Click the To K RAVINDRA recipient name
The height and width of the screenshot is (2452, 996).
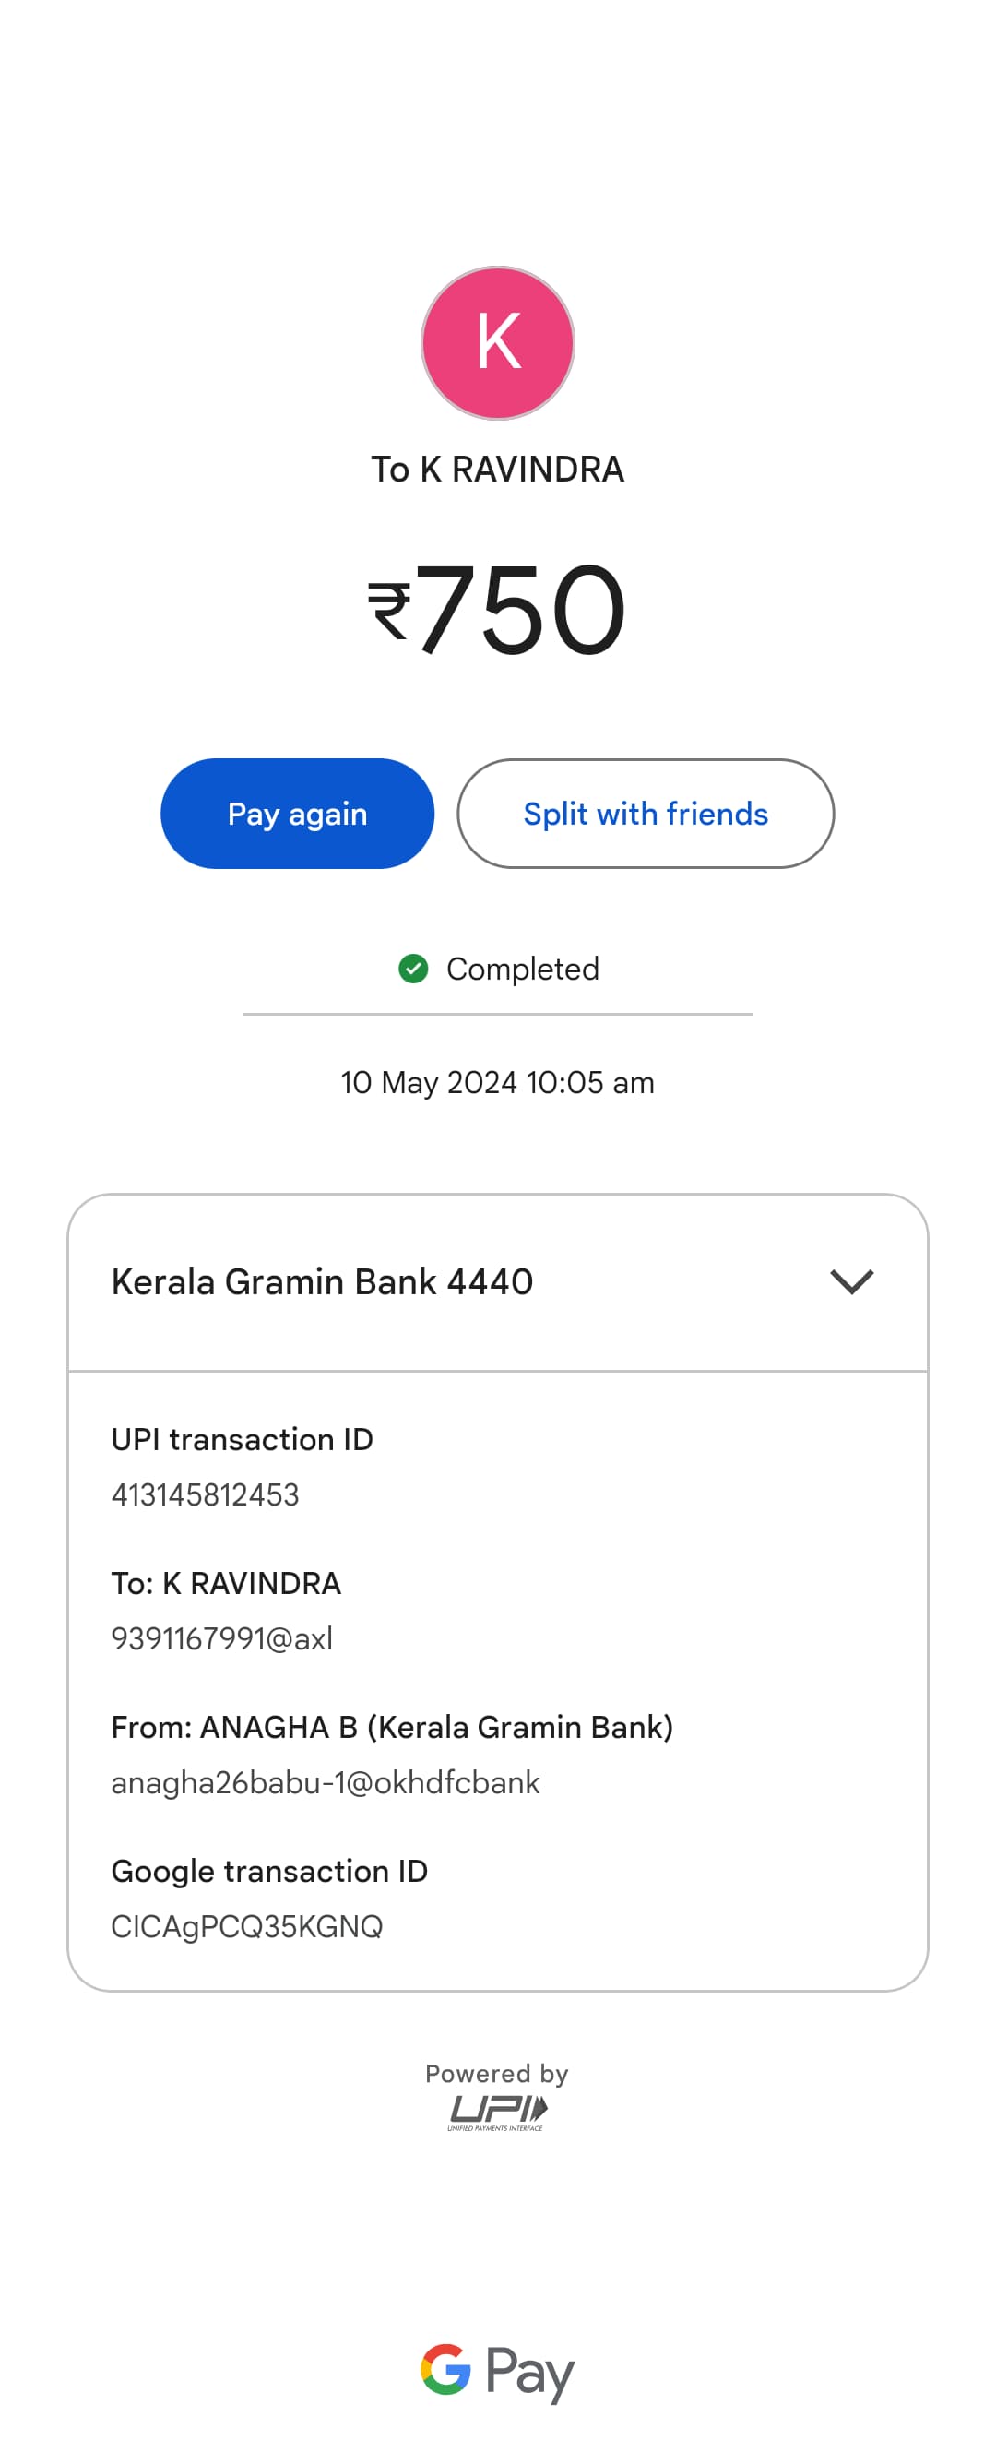pos(497,470)
